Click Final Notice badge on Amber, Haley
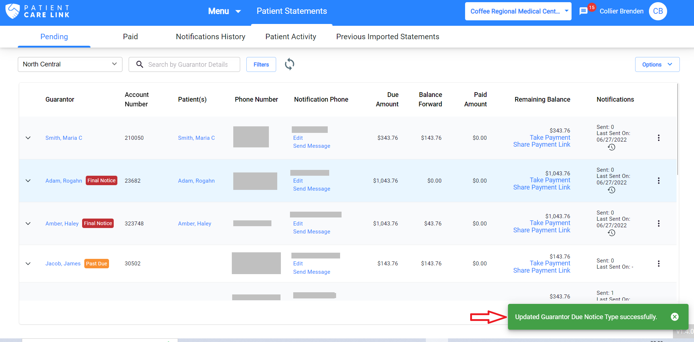This screenshot has width=694, height=342. 98,223
